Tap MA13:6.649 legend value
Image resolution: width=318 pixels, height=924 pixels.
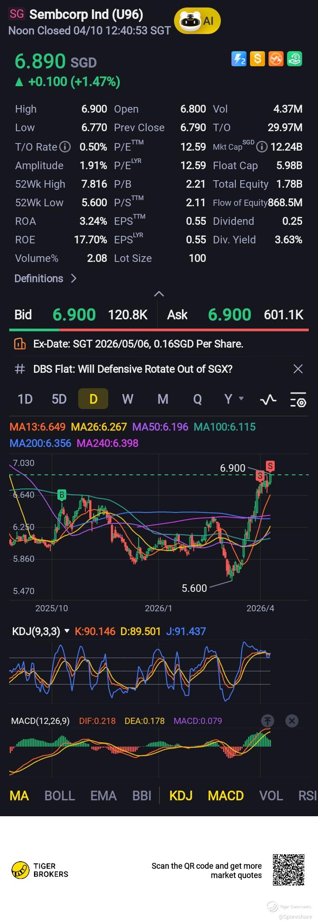click(38, 427)
